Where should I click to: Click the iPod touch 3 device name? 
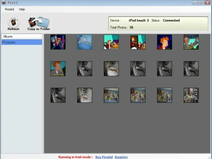(x=139, y=20)
